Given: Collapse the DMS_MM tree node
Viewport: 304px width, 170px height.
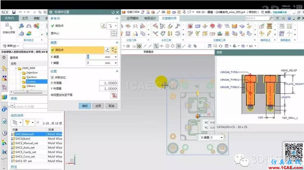Looking at the screenshot, I should [x=16, y=68].
